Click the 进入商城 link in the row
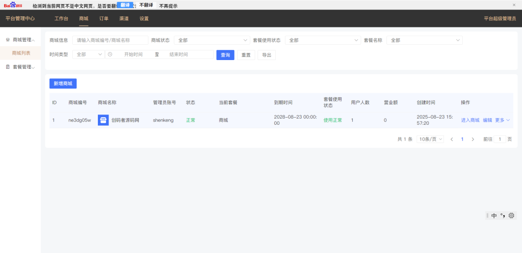This screenshot has width=522, height=253. (470, 120)
